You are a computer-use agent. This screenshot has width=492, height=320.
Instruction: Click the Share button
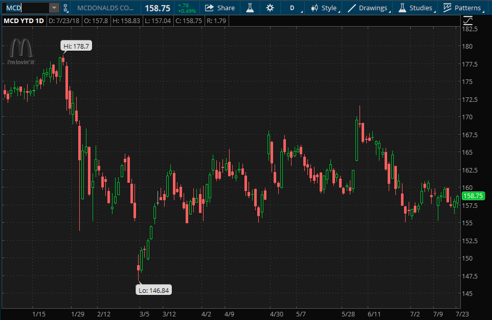coord(220,8)
